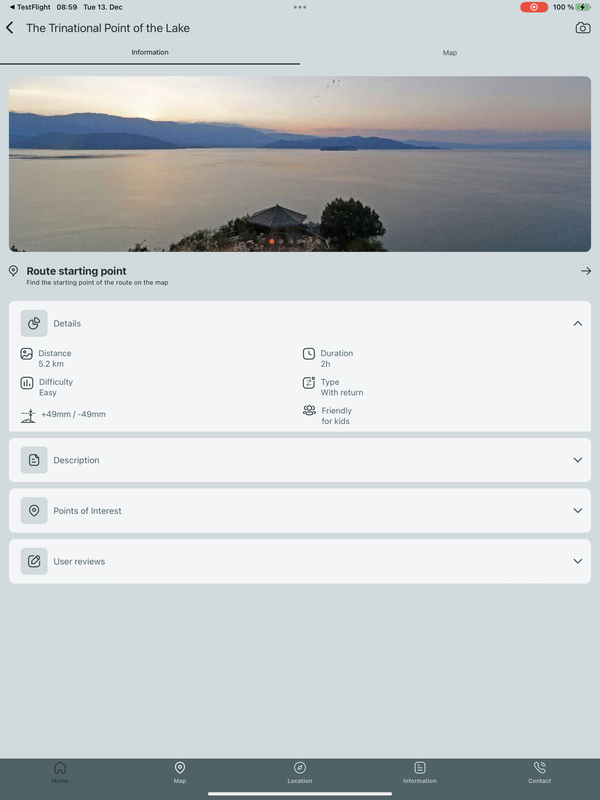Open Location compass in bottom bar
This screenshot has width=600, height=800.
pyautogui.click(x=300, y=772)
